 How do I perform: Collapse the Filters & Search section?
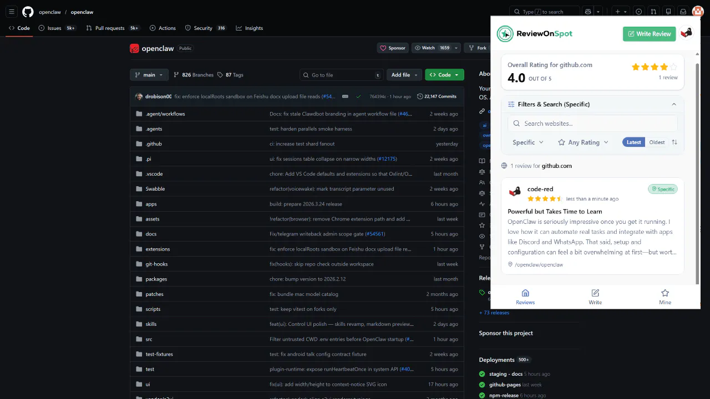point(674,104)
